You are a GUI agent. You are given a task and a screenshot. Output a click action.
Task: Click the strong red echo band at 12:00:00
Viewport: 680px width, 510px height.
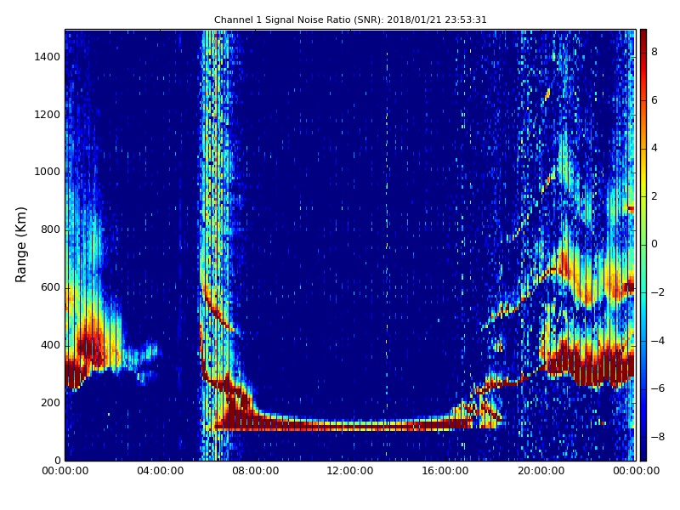pyautogui.click(x=350, y=426)
